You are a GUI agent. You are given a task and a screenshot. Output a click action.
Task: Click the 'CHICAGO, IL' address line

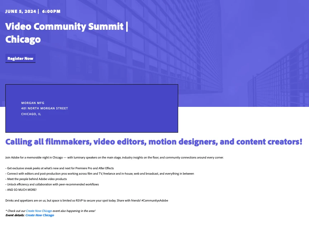[x=31, y=114]
